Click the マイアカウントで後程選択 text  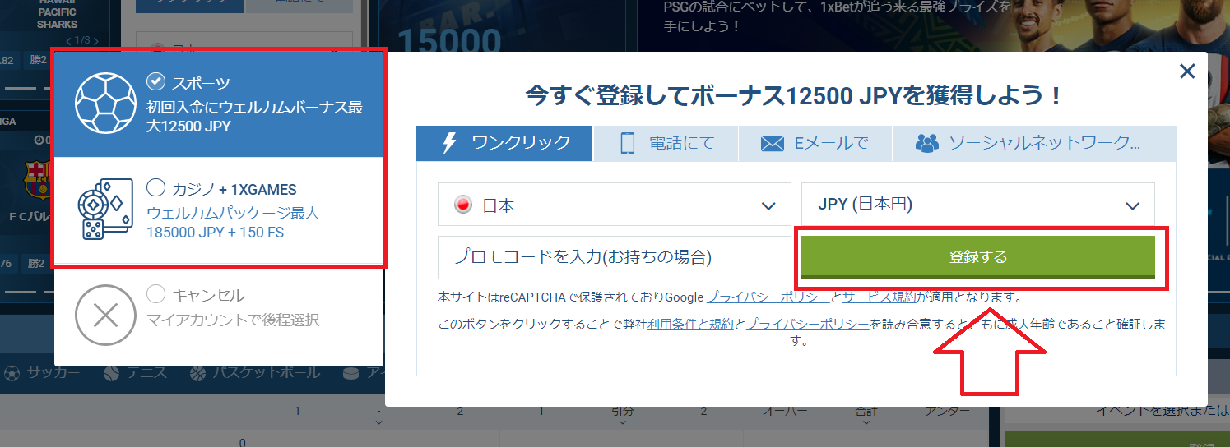[x=234, y=320]
